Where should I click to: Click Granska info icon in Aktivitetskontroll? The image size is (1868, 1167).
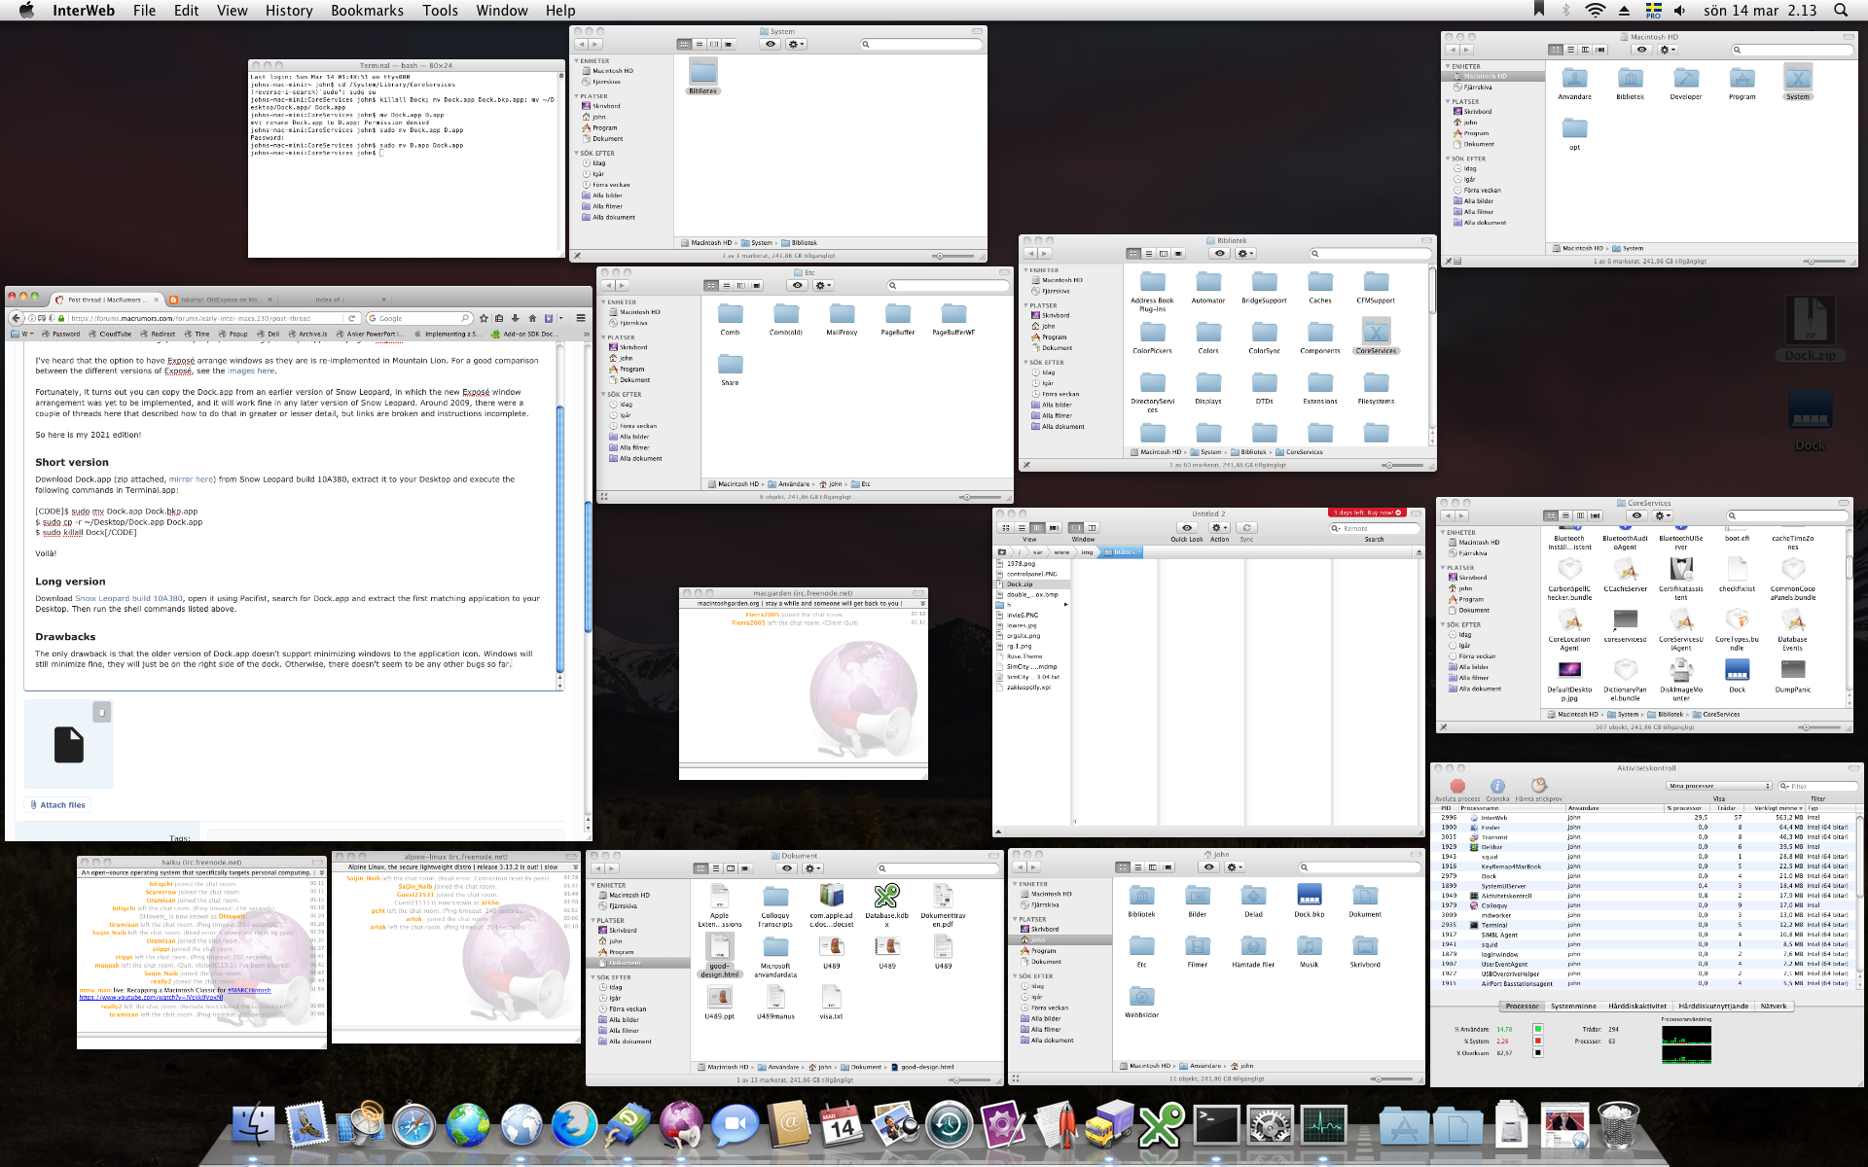[x=1497, y=786]
